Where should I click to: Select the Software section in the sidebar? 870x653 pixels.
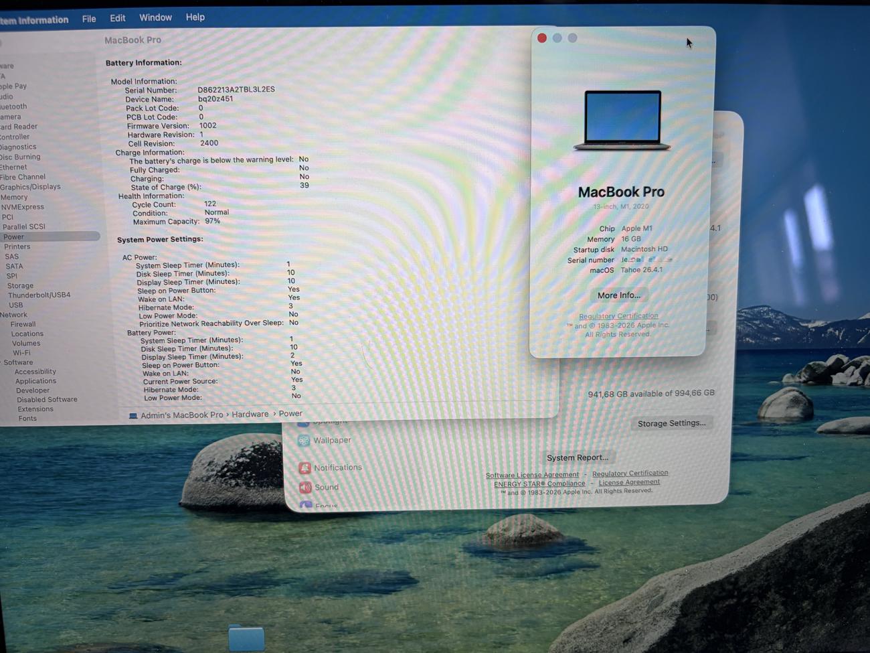(18, 362)
